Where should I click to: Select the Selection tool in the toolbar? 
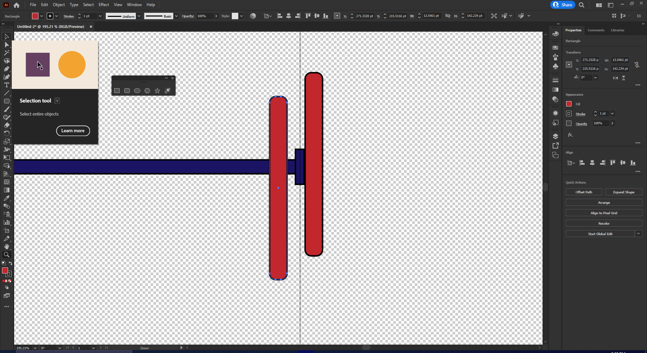7,36
